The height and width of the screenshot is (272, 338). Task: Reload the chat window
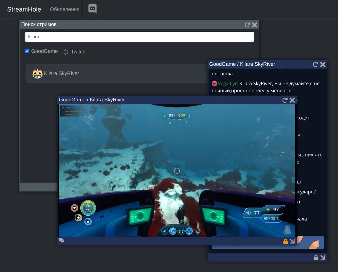click(x=316, y=64)
